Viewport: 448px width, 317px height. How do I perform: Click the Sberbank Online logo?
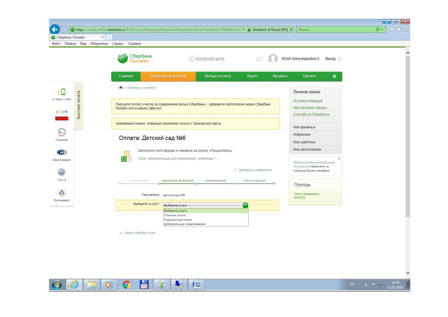[135, 59]
